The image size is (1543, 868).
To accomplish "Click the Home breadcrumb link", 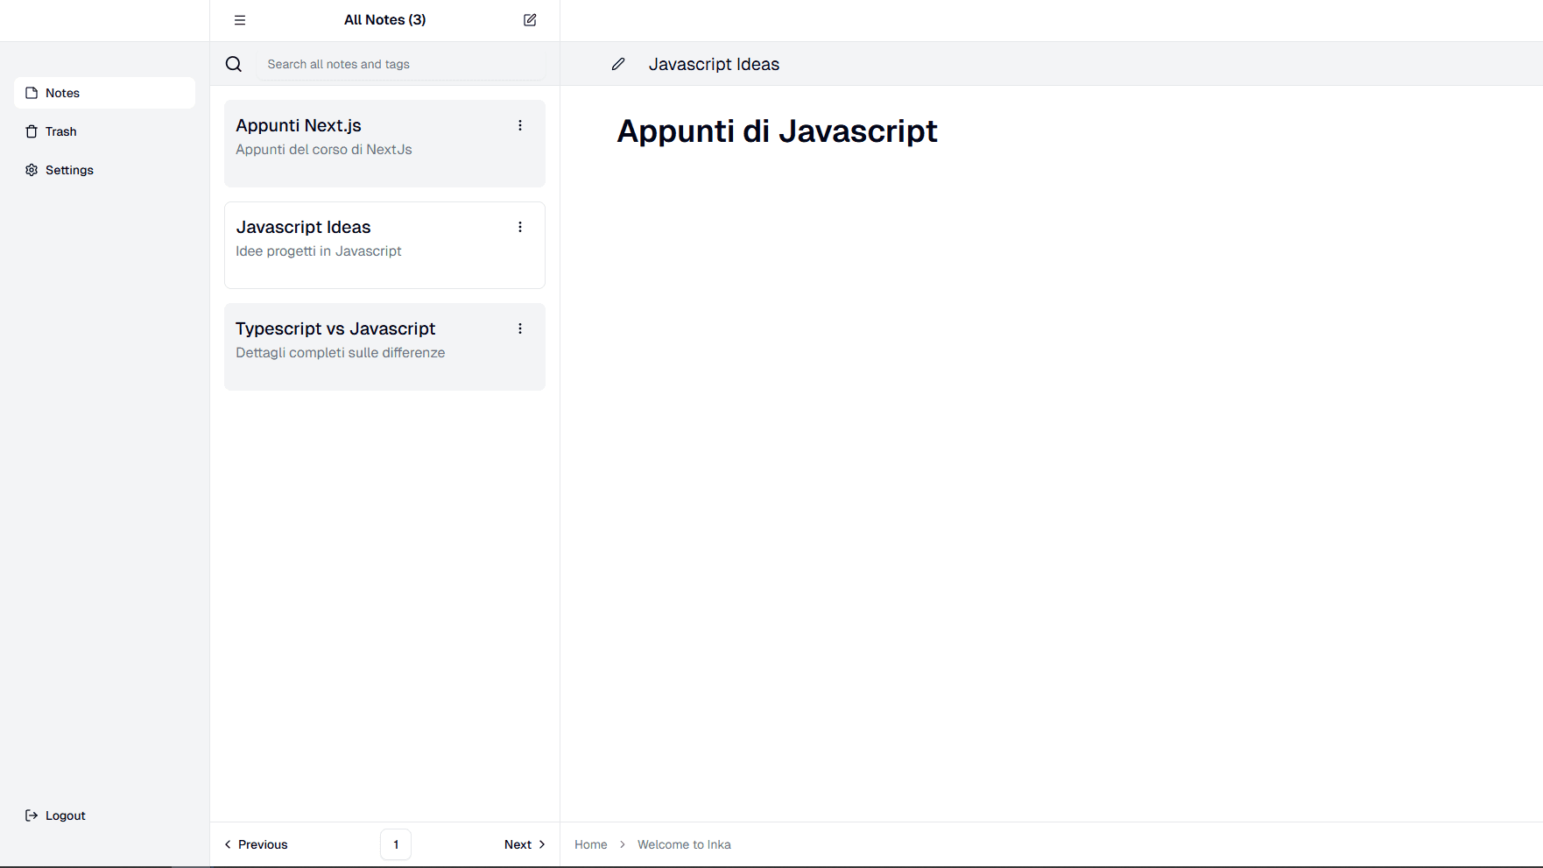I will pyautogui.click(x=590, y=844).
